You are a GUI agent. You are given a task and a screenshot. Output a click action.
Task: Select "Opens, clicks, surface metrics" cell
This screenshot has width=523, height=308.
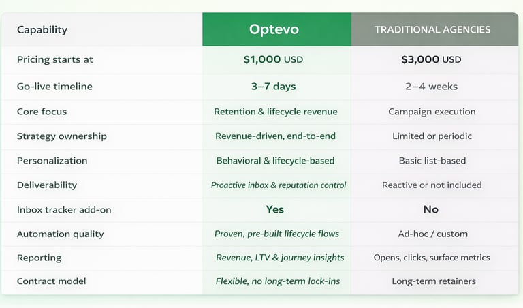click(432, 258)
